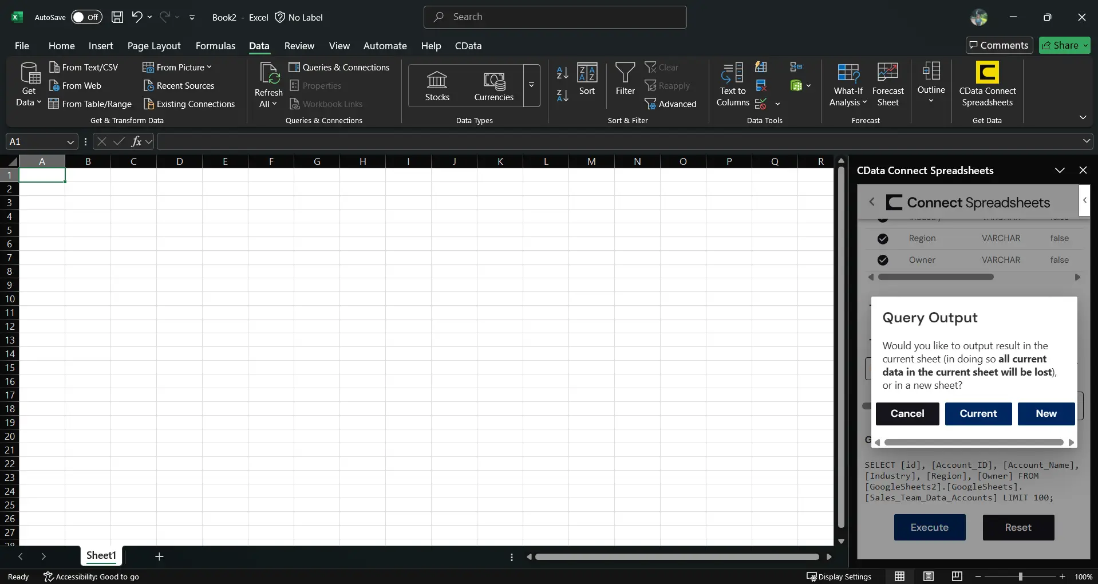This screenshot has width=1098, height=584.
Task: Expand the Name Box dropdown
Action: (x=70, y=141)
